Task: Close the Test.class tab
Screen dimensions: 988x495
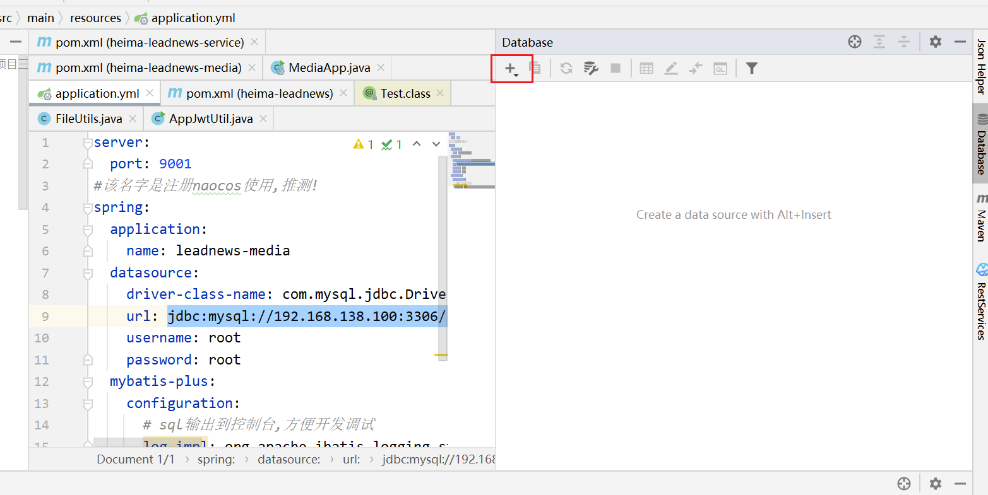Action: [440, 93]
